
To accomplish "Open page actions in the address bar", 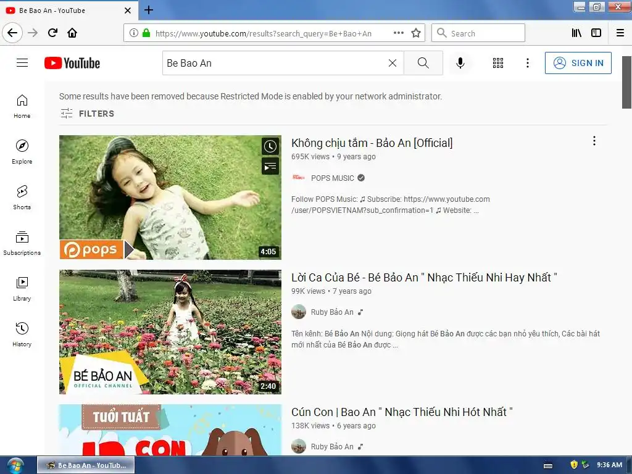I will point(398,33).
